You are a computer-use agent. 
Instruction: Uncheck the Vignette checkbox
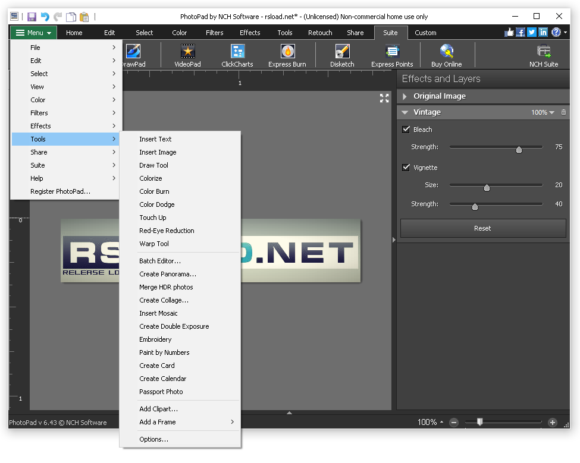406,168
